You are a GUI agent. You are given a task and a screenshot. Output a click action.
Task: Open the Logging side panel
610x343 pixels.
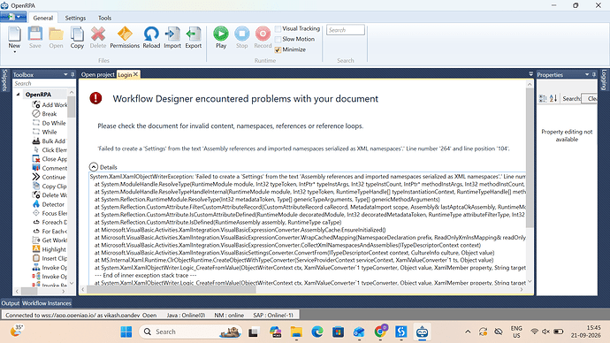coord(604,80)
